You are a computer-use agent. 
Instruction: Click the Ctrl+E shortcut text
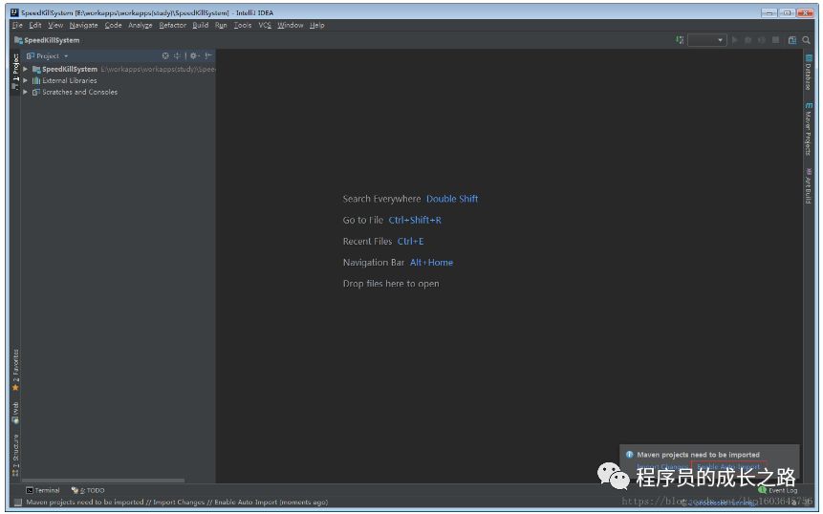pyautogui.click(x=410, y=242)
